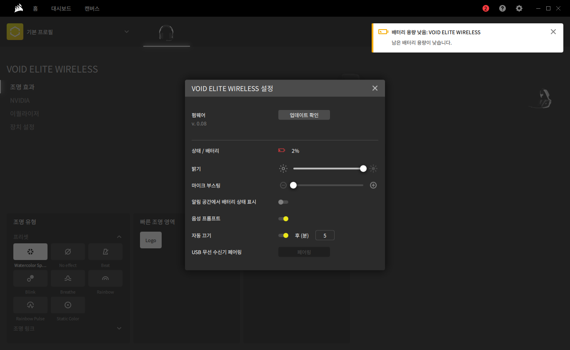Image resolution: width=570 pixels, height=350 pixels.
Task: Decrease mic boost with minus icon
Action: (x=283, y=185)
